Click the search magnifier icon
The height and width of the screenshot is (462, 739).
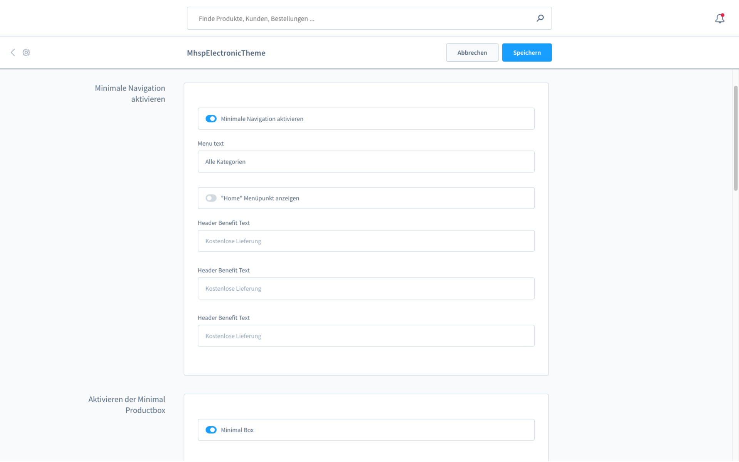pyautogui.click(x=540, y=18)
